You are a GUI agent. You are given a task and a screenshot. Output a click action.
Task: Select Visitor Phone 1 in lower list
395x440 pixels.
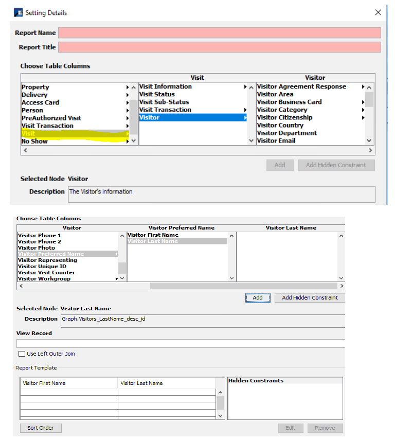coord(39,235)
